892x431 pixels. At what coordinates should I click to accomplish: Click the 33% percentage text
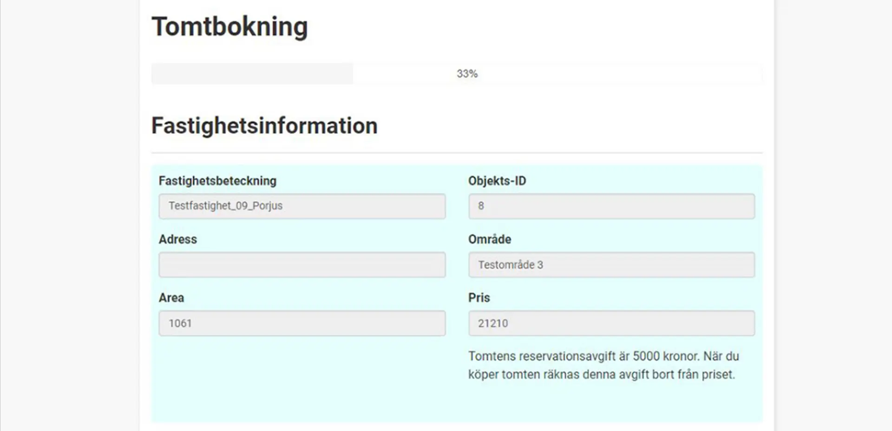[466, 73]
